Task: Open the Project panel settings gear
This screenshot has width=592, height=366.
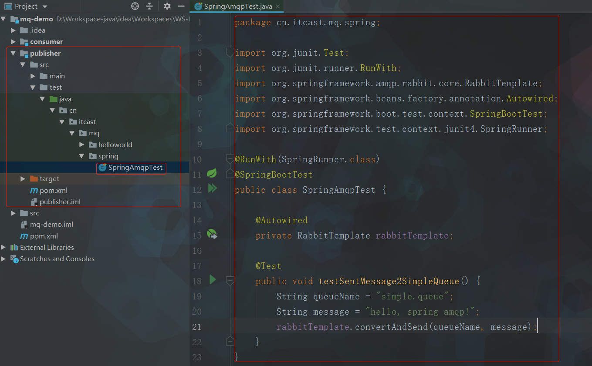Action: tap(167, 6)
